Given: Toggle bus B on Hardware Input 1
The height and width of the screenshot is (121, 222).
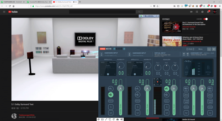Looking at the screenshot, I should [x=111, y=95].
